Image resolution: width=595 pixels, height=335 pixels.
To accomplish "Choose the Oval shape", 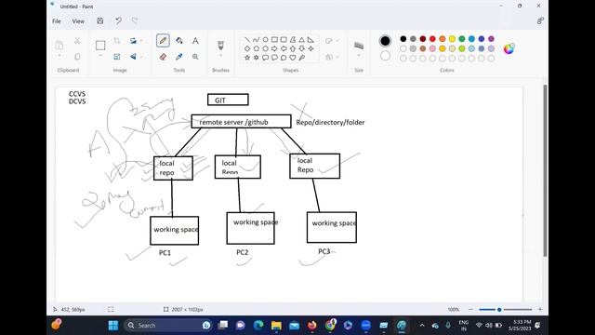I will [265, 39].
